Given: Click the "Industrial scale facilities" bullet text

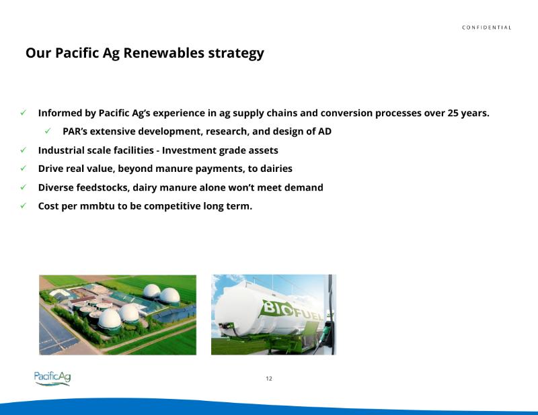Looking at the screenshot, I should [x=158, y=150].
